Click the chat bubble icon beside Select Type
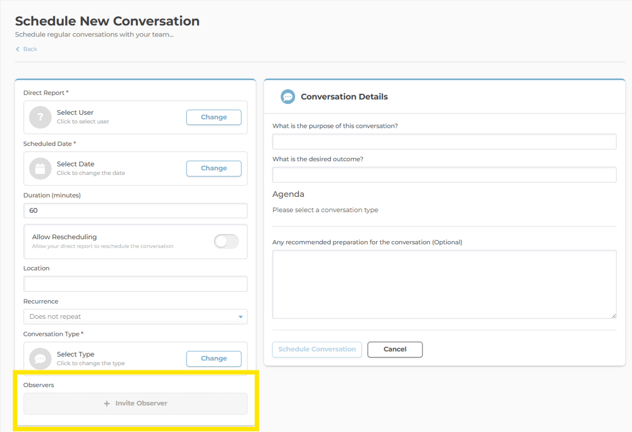 (40, 358)
